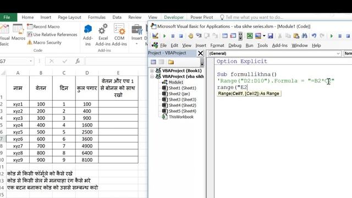Open the Name Box dropdown arrow
Viewport: 352px width, 198px height.
click(x=31, y=61)
